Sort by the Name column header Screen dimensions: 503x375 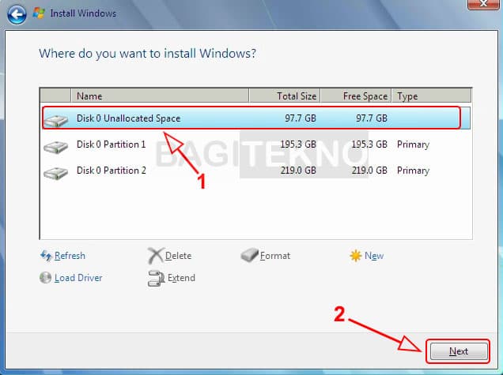pyautogui.click(x=160, y=96)
